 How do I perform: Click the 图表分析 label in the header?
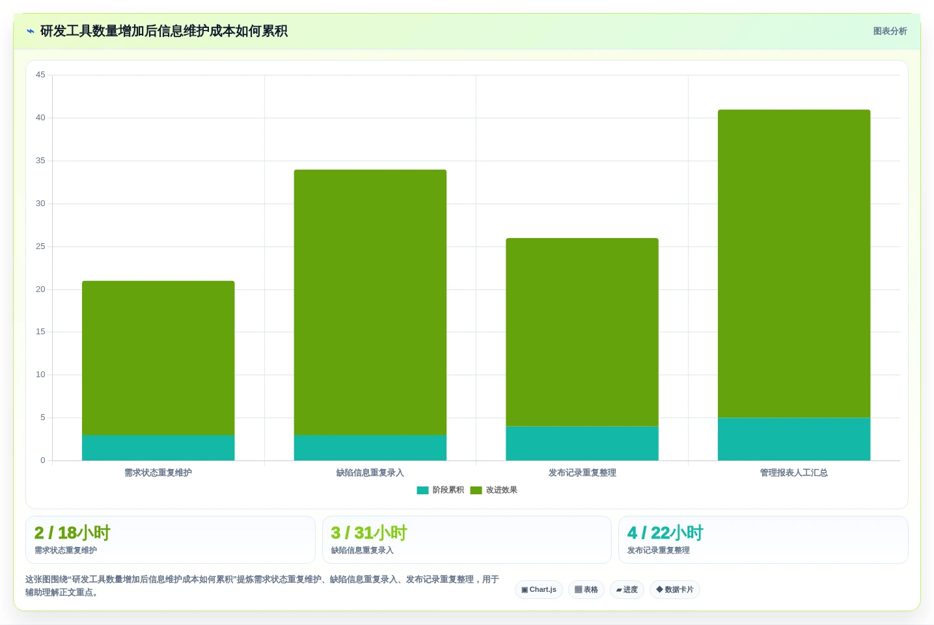pos(890,31)
